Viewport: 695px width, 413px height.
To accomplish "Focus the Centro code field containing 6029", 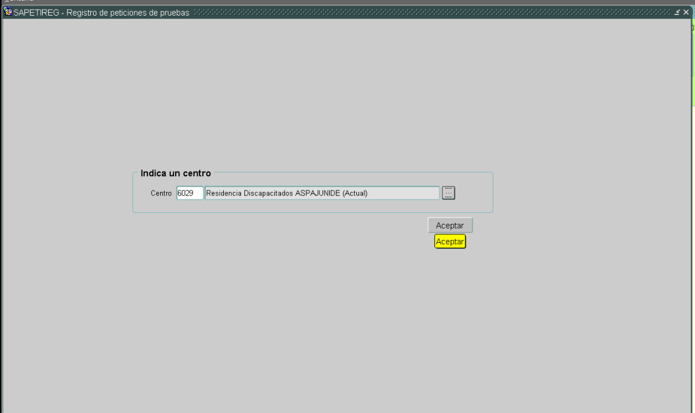I will pyautogui.click(x=189, y=193).
